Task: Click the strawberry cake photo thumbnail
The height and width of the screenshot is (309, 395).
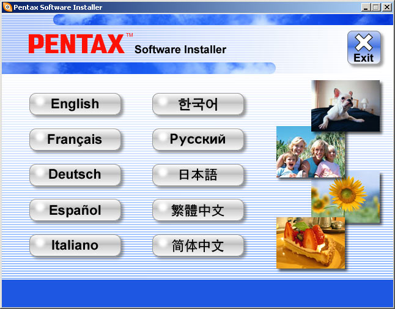Action: coord(311,243)
